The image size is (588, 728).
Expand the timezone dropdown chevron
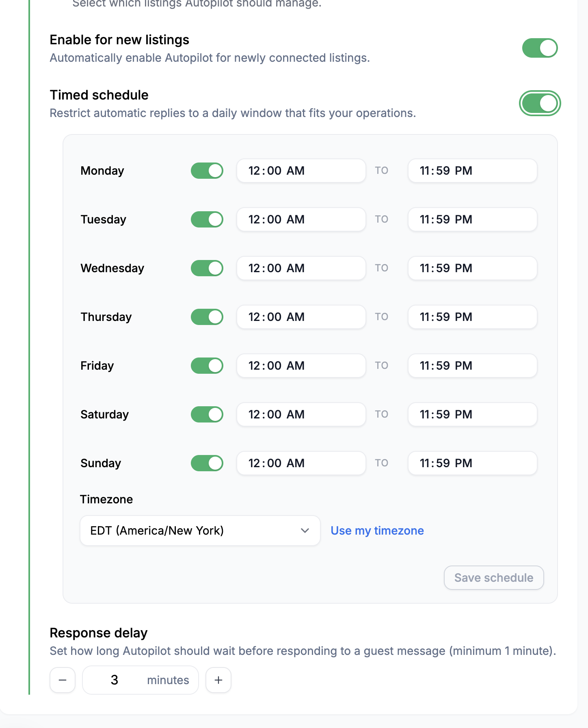tap(305, 531)
